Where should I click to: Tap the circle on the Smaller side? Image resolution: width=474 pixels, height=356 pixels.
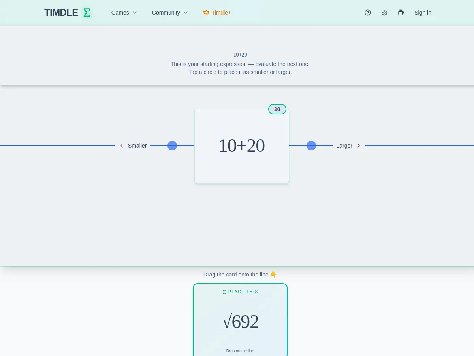172,146
